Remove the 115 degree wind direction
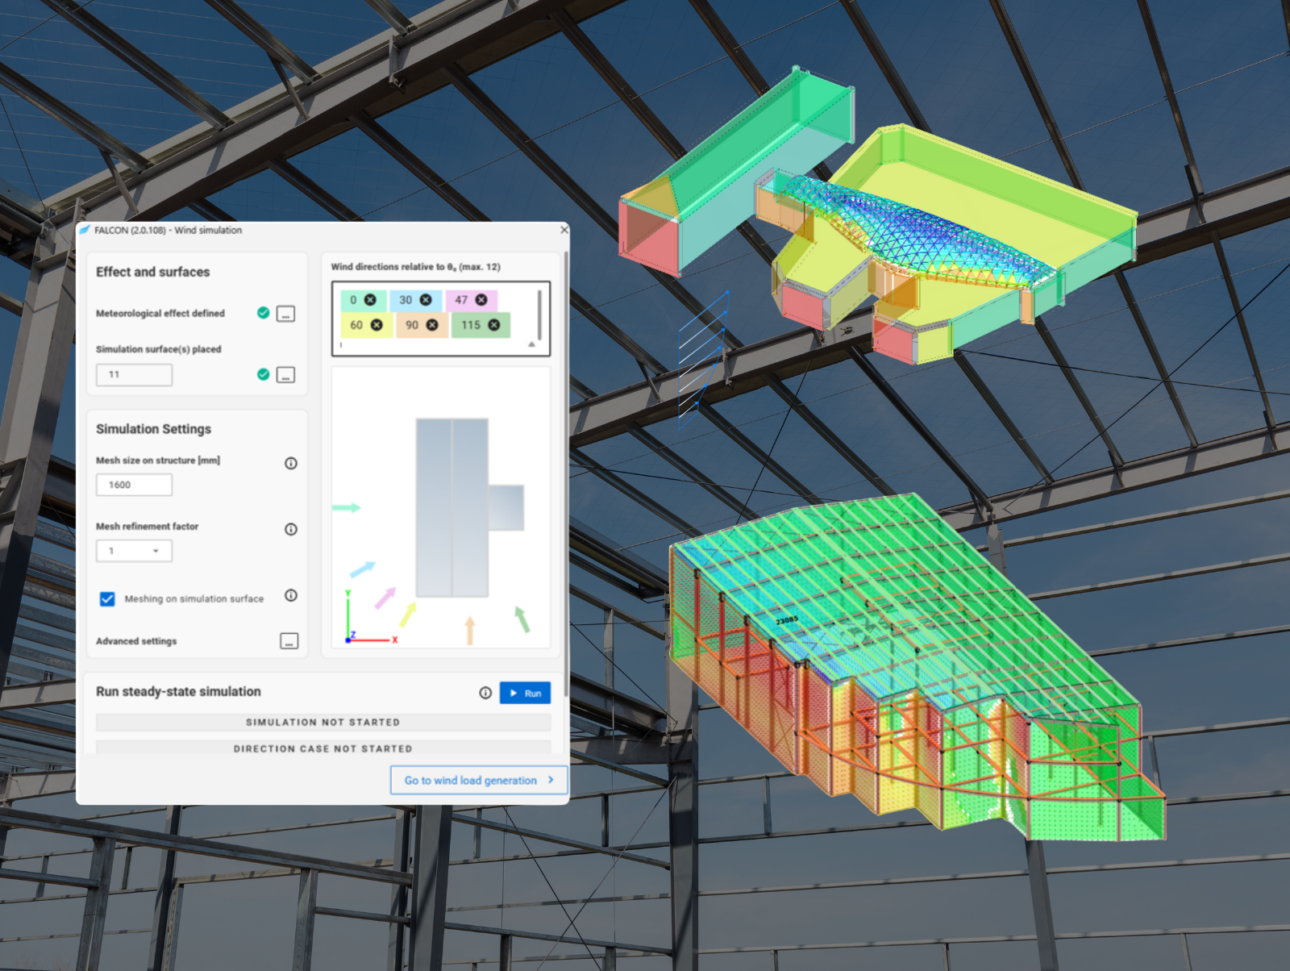Image resolution: width=1290 pixels, height=971 pixels. pyautogui.click(x=494, y=325)
